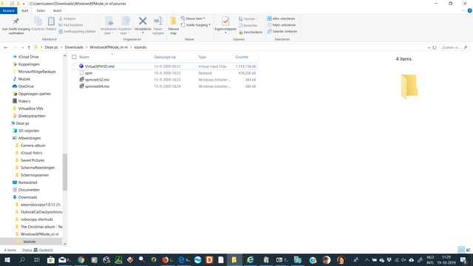Open Chrome from the taskbar

point(81,259)
